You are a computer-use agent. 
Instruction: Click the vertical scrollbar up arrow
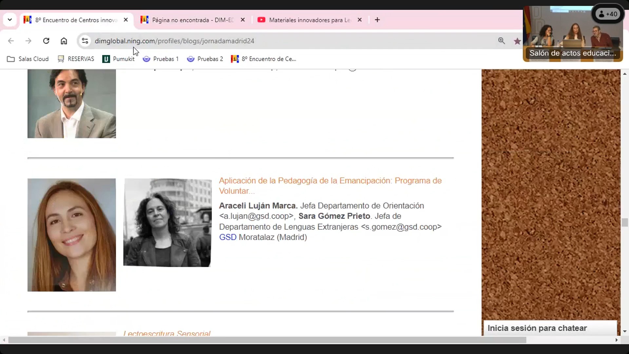[x=625, y=74]
